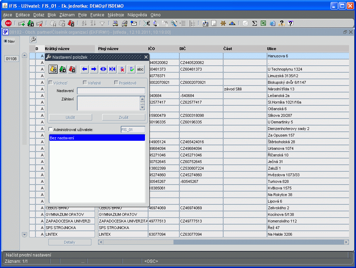Screen dimensions: 356x268
Task: Click the Sigma sum icon in toolbar
Action: [254, 23]
